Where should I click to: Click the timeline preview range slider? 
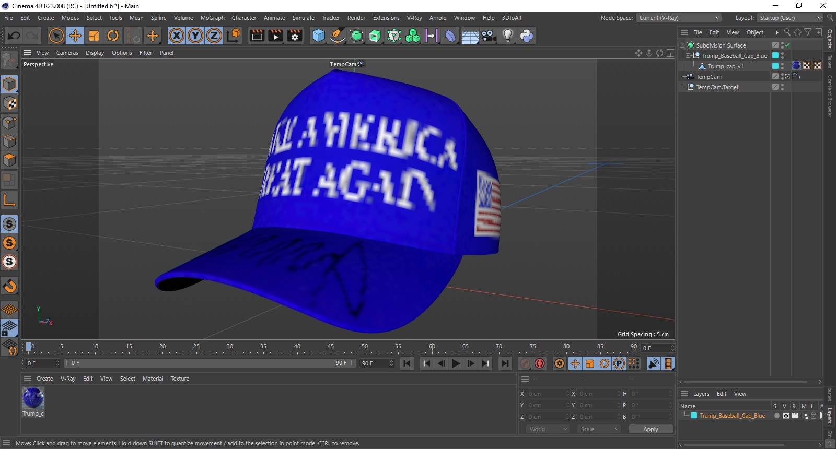pyautogui.click(x=210, y=363)
